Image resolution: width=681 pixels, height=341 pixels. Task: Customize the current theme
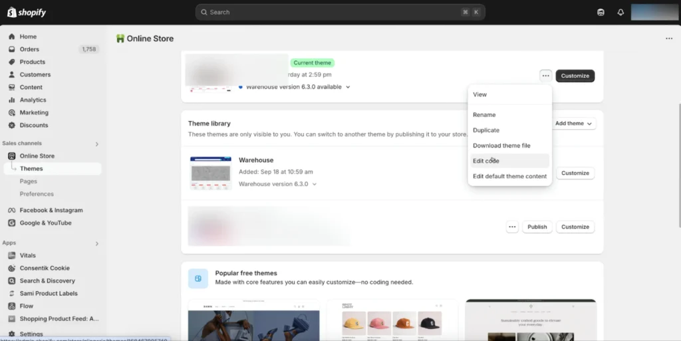pyautogui.click(x=575, y=76)
